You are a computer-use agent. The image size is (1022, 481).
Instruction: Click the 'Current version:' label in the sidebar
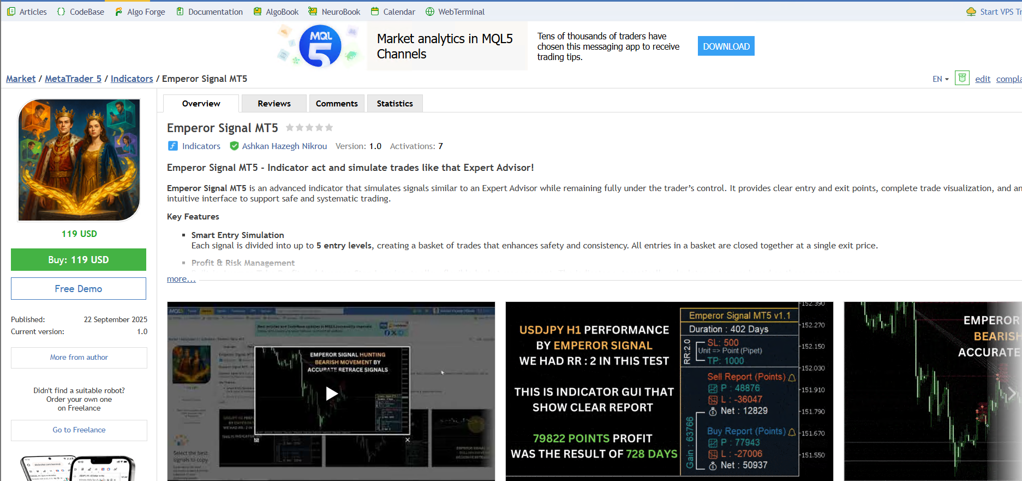pyautogui.click(x=38, y=331)
